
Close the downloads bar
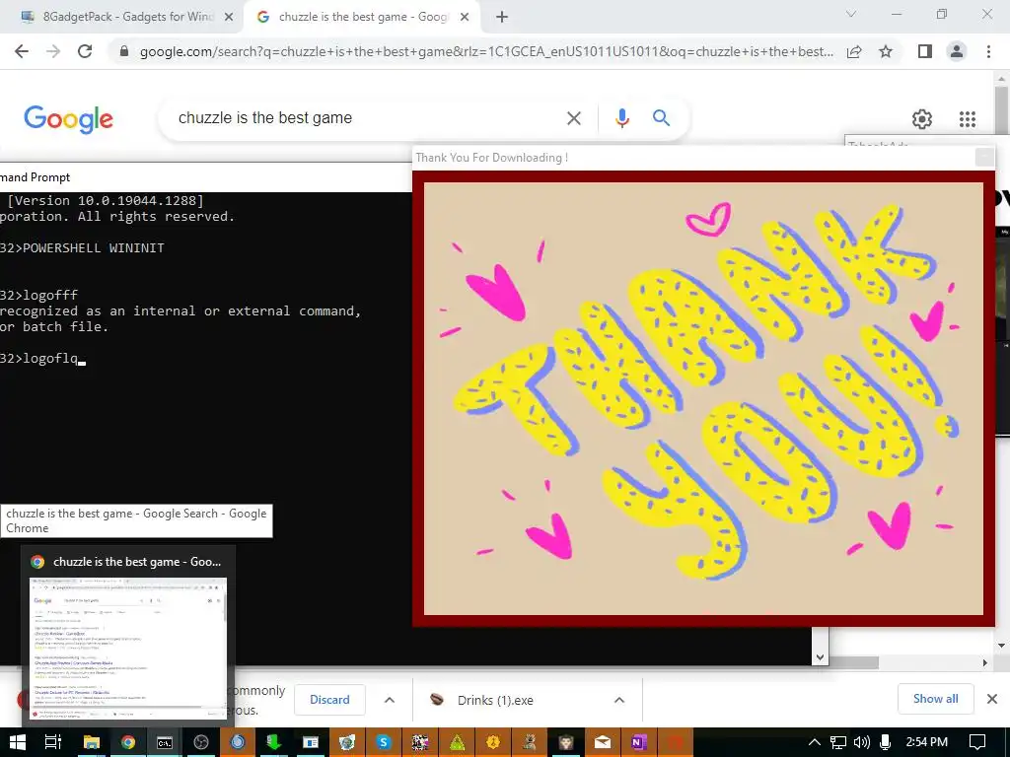coord(992,699)
